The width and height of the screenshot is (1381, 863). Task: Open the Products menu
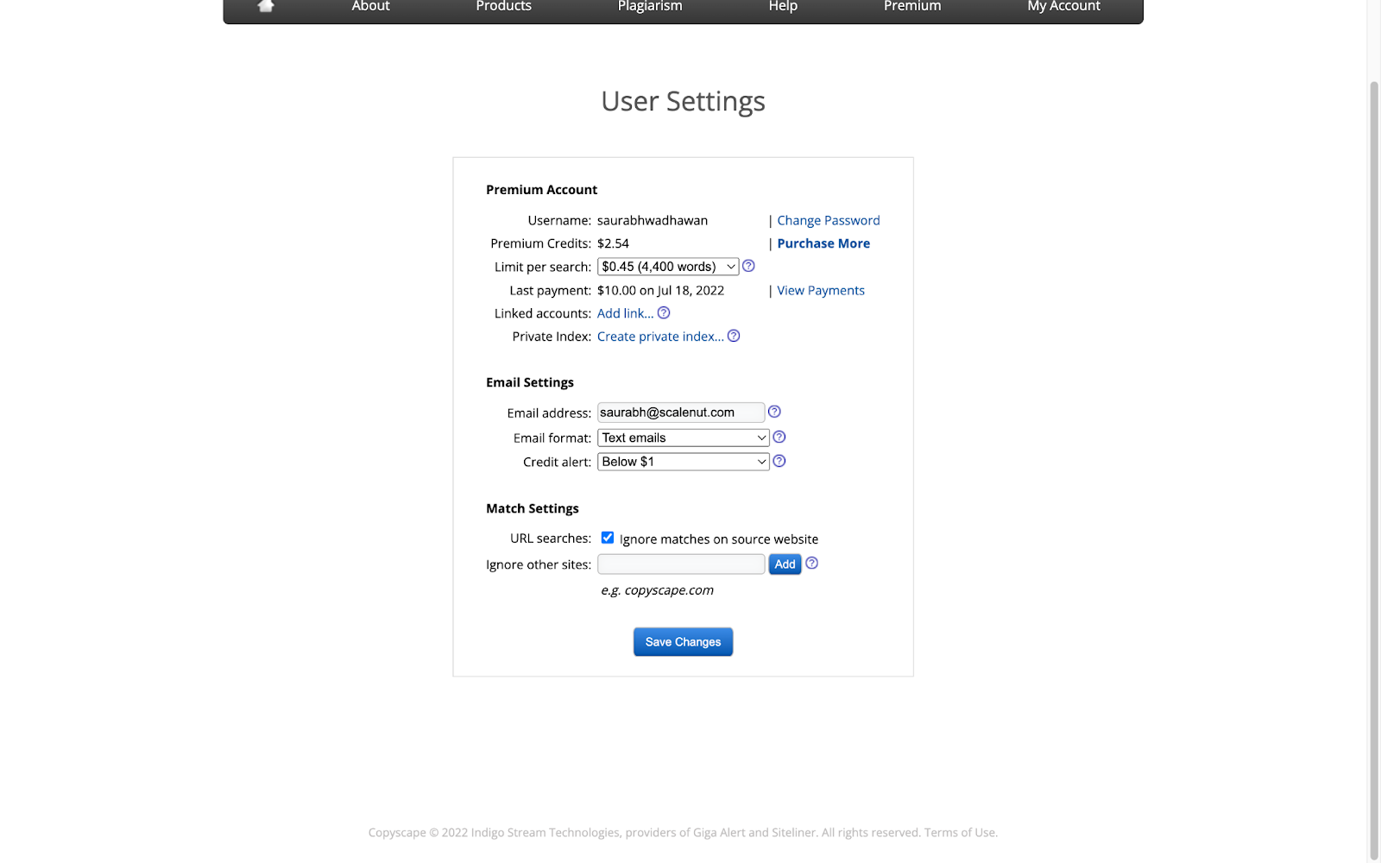click(x=503, y=6)
